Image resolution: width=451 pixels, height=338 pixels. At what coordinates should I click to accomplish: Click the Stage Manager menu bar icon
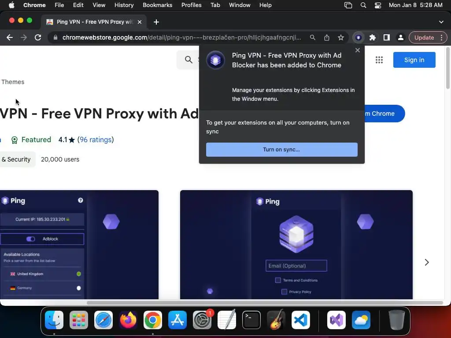348,5
